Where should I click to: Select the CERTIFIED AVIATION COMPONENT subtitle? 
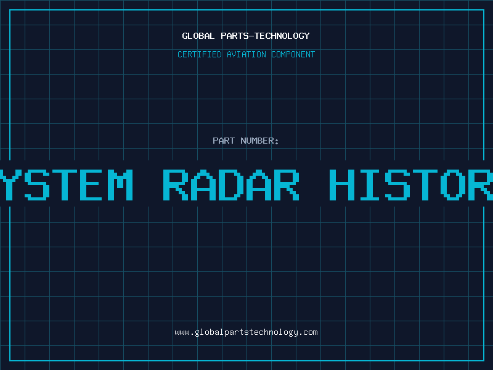(246, 54)
